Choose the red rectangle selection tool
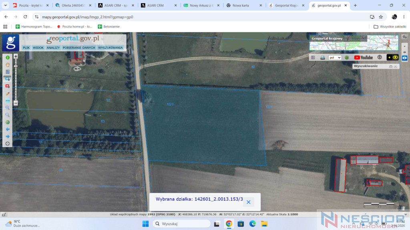The image size is (410, 230). (8, 86)
